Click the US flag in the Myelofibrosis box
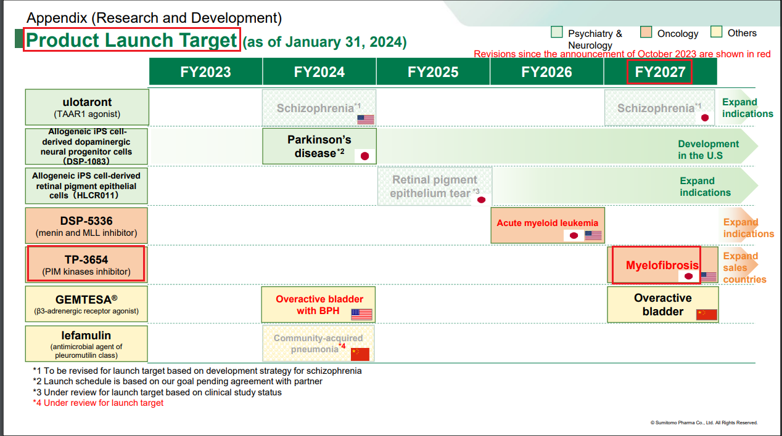The height and width of the screenshot is (436, 782). coord(709,277)
